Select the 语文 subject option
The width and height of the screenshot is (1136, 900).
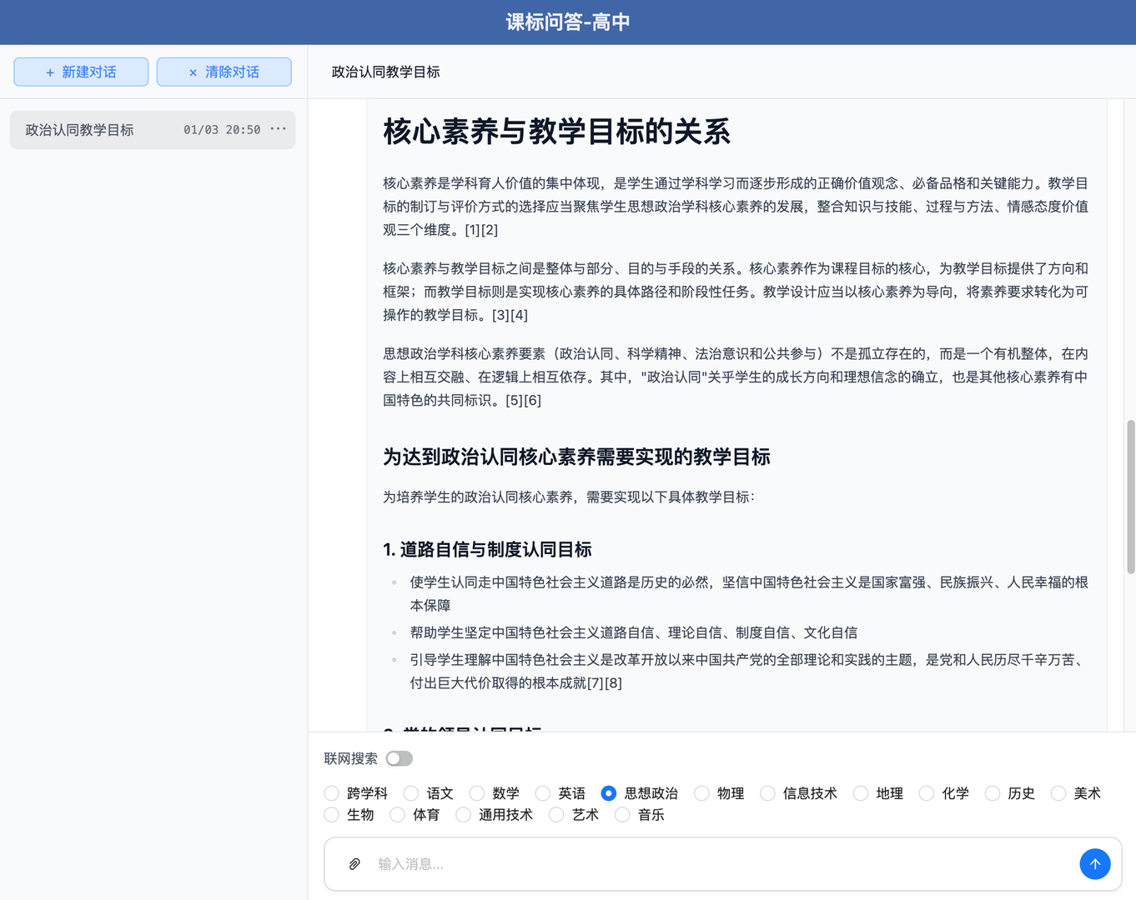[x=410, y=793]
